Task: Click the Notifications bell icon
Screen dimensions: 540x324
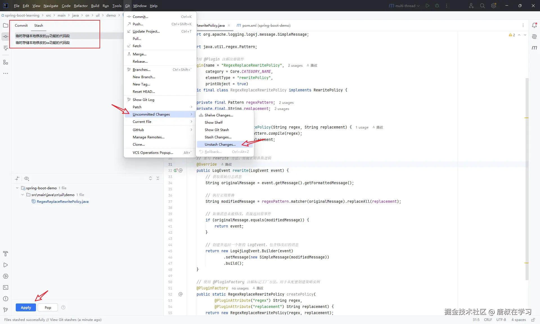Action: tap(534, 26)
